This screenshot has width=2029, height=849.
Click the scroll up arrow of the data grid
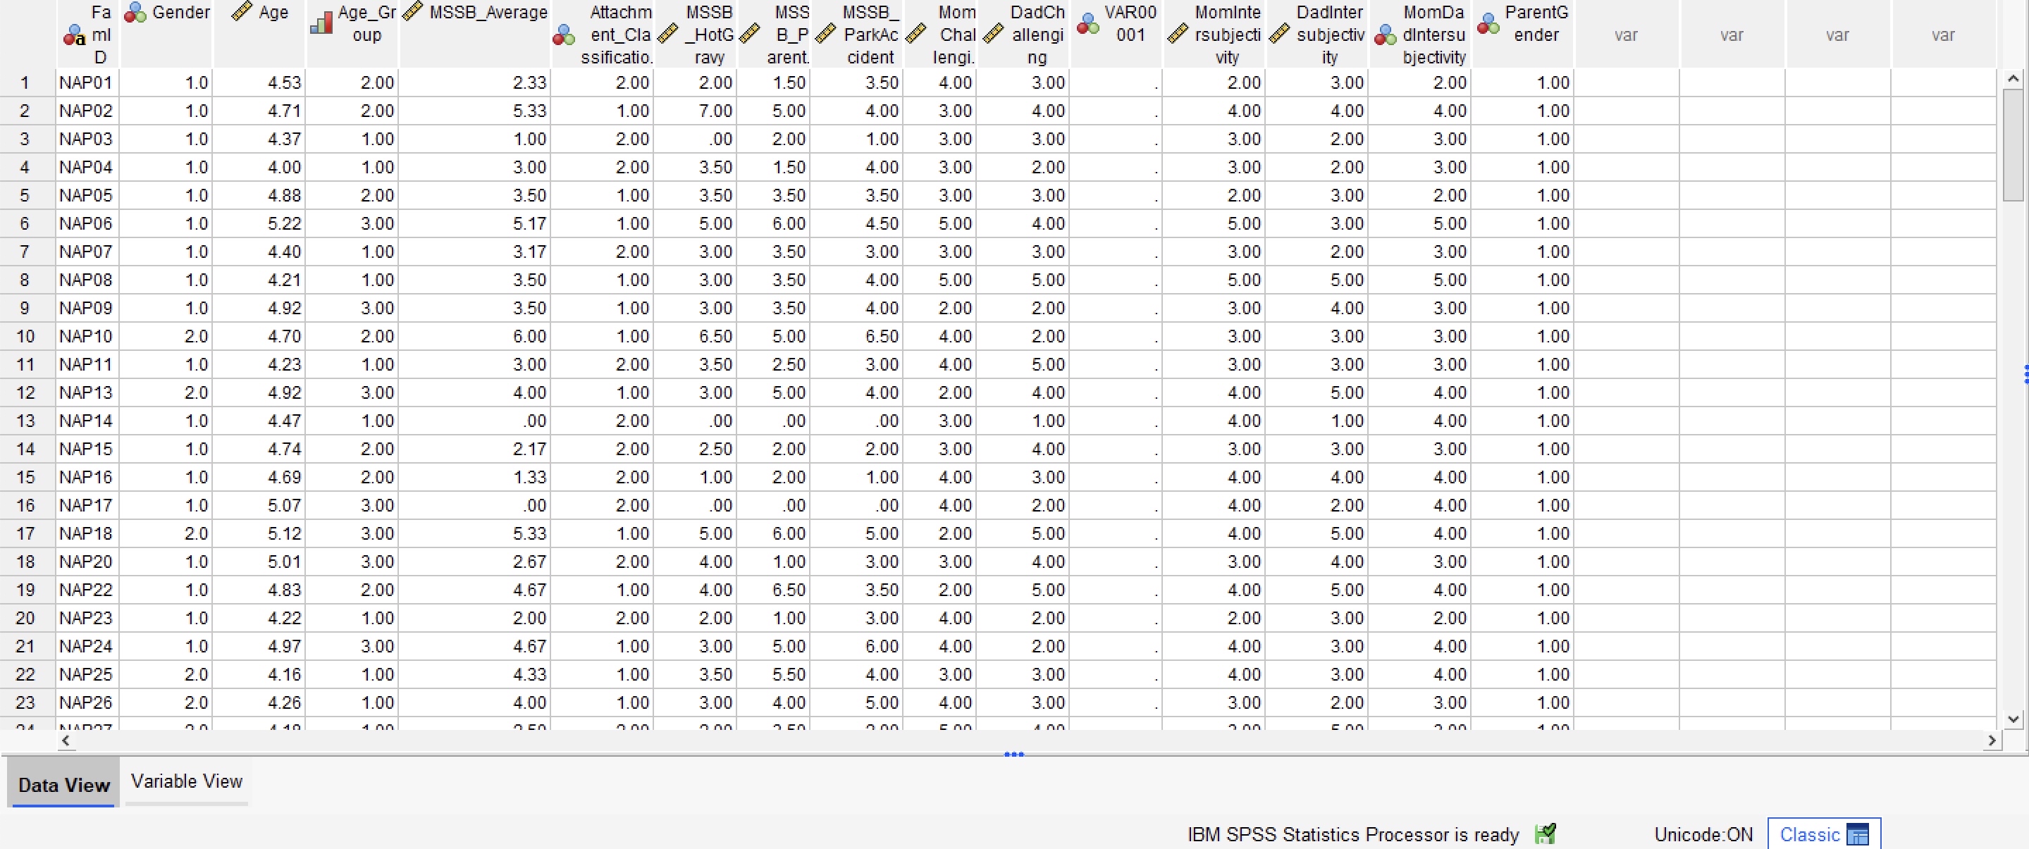(2013, 78)
